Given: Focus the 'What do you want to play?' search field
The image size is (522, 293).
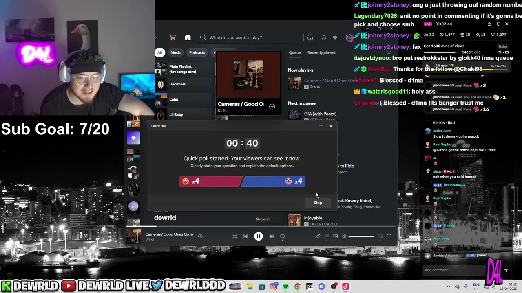Looking at the screenshot, I should pyautogui.click(x=251, y=37).
